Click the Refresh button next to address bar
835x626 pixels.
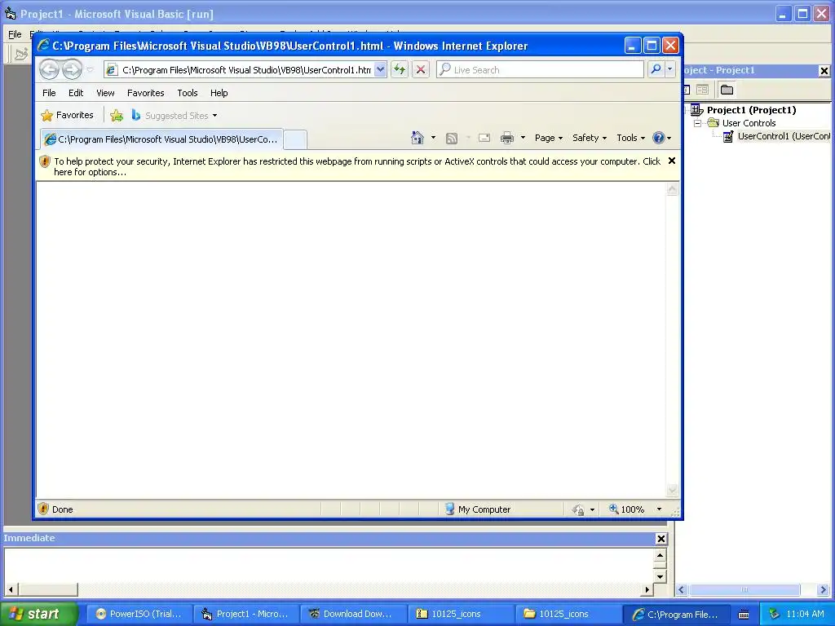pos(400,70)
